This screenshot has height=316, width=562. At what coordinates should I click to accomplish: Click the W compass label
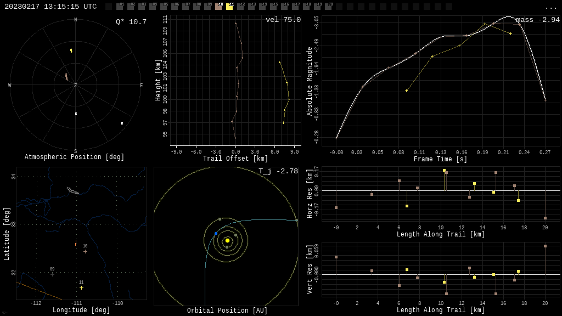click(10, 86)
